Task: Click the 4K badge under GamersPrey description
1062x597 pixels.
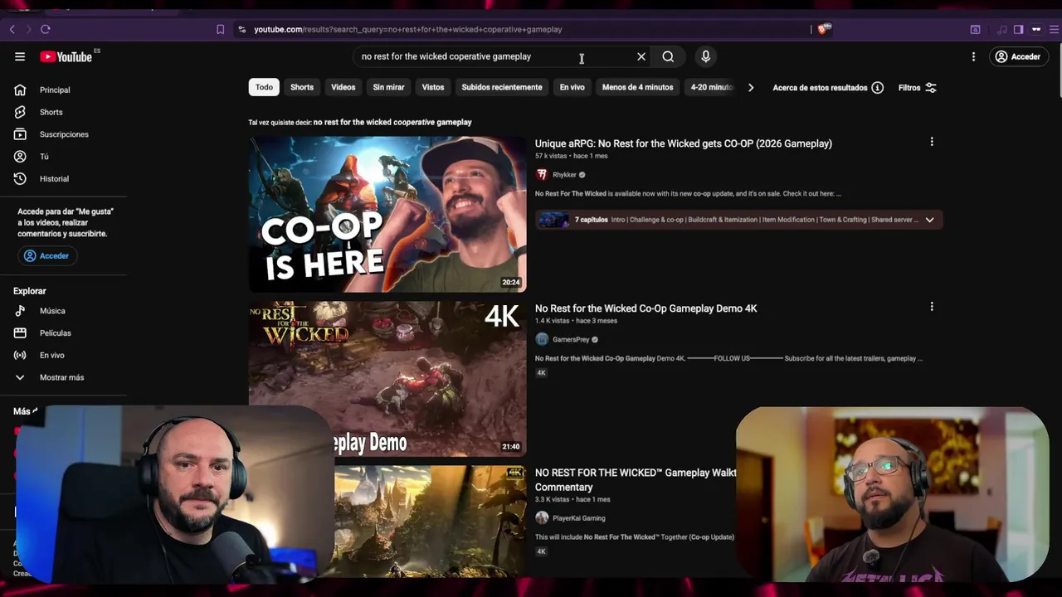Action: (541, 373)
